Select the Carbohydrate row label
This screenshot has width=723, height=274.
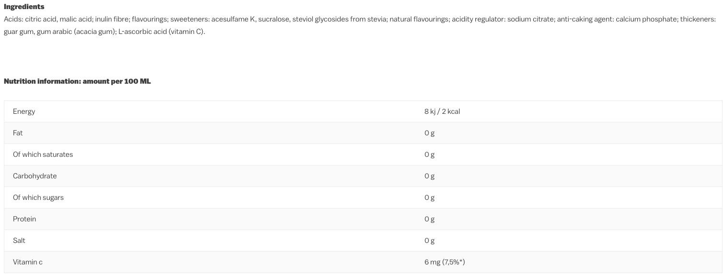[x=34, y=176]
